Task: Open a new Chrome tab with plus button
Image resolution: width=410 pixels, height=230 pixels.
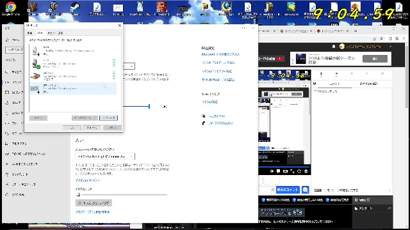Action: [x=356, y=31]
